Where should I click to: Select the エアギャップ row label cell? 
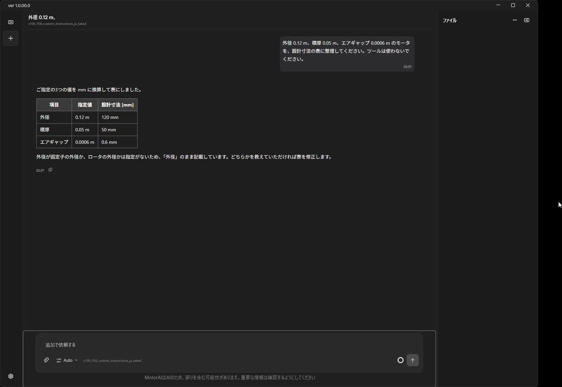click(54, 142)
